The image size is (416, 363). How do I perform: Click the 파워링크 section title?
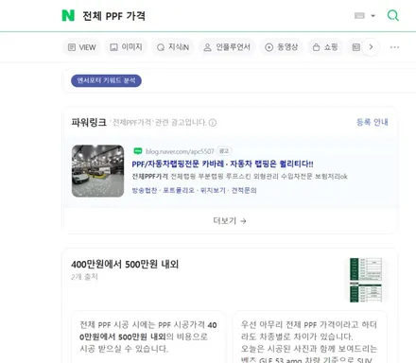(x=89, y=122)
